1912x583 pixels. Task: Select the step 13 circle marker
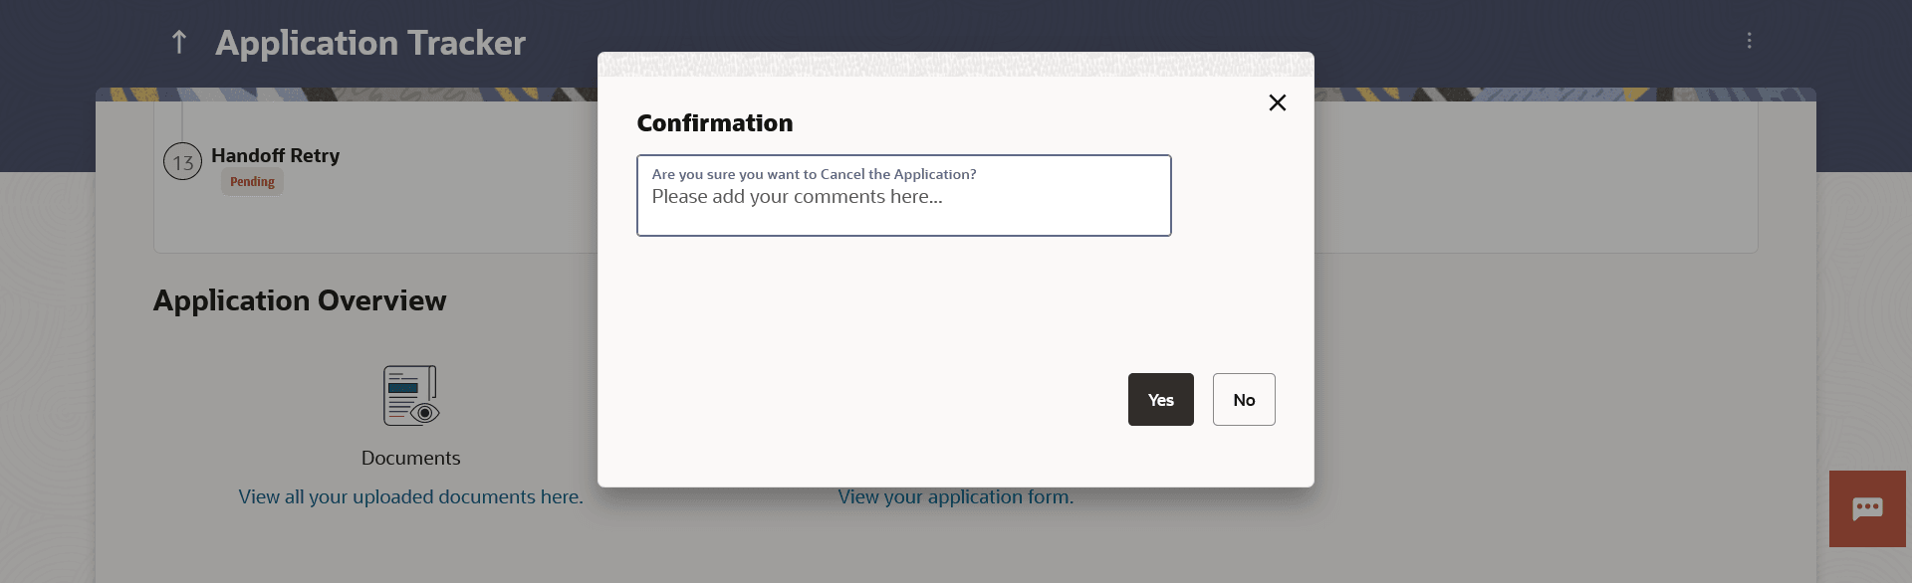coord(183,162)
